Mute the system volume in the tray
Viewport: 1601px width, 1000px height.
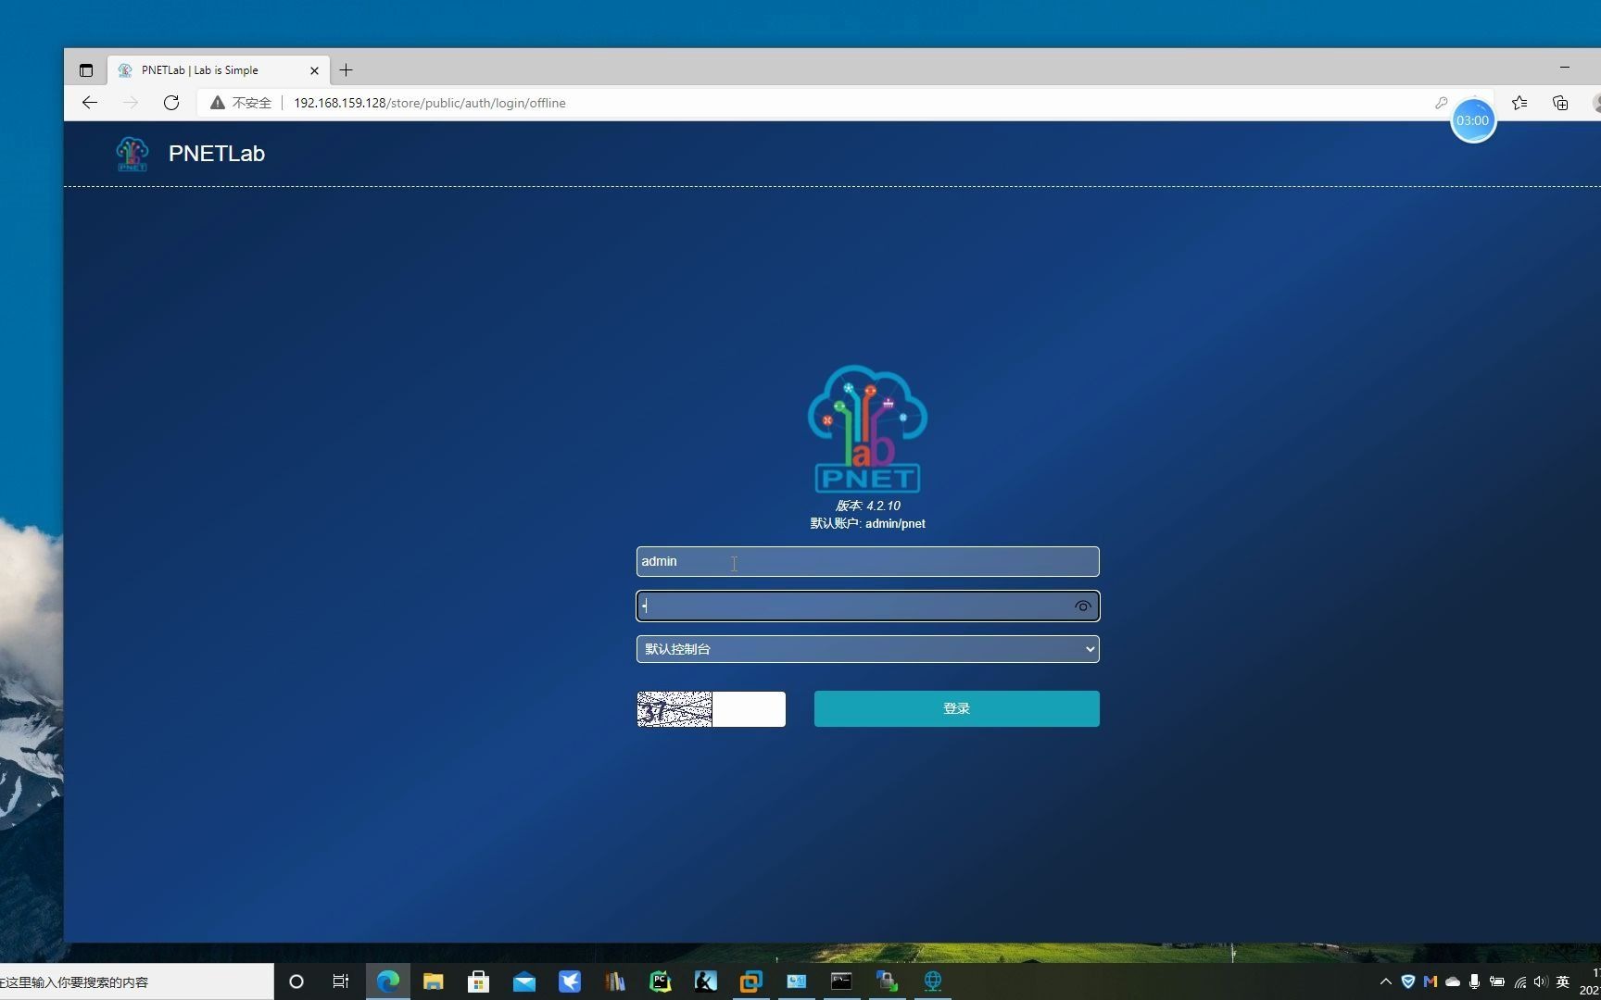tap(1541, 981)
